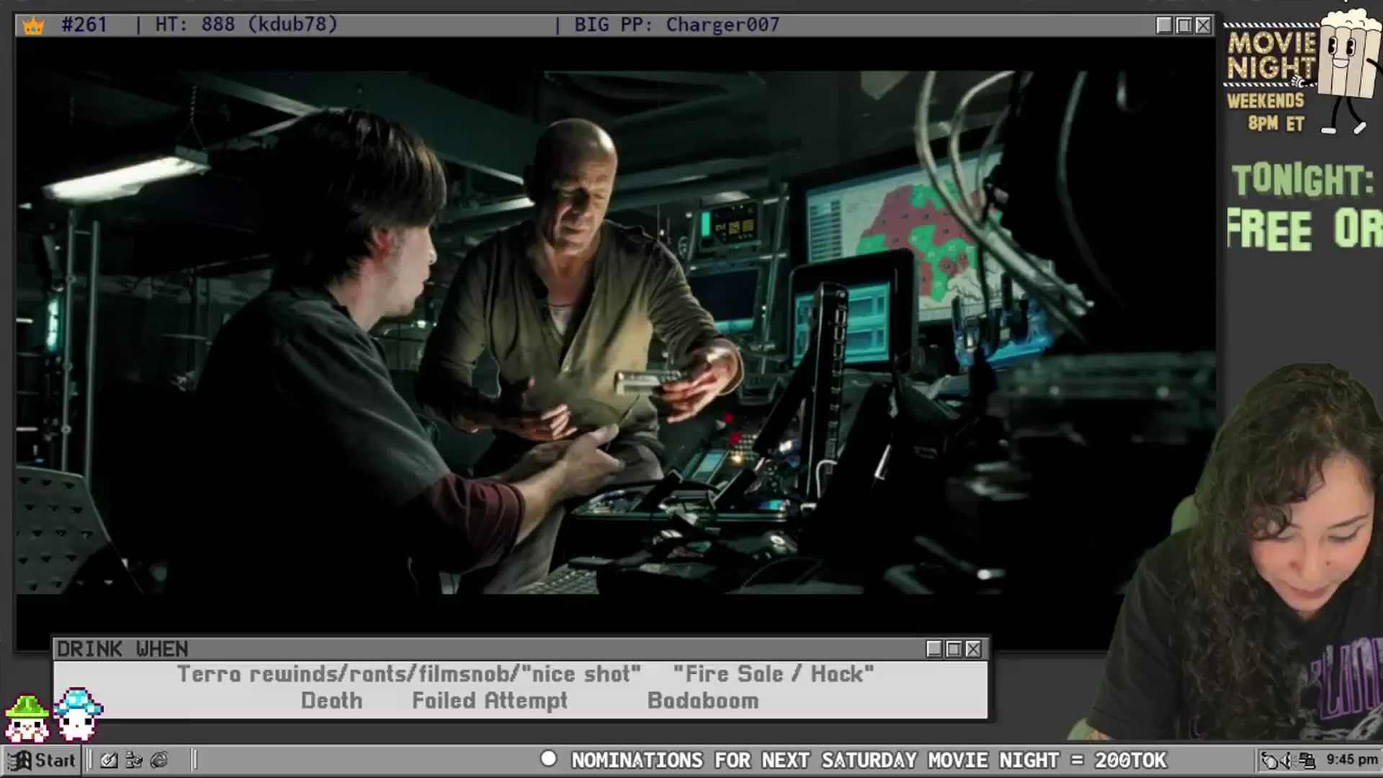The height and width of the screenshot is (778, 1383).
Task: Click the BIG PP: Charger007 label
Action: pos(676,24)
